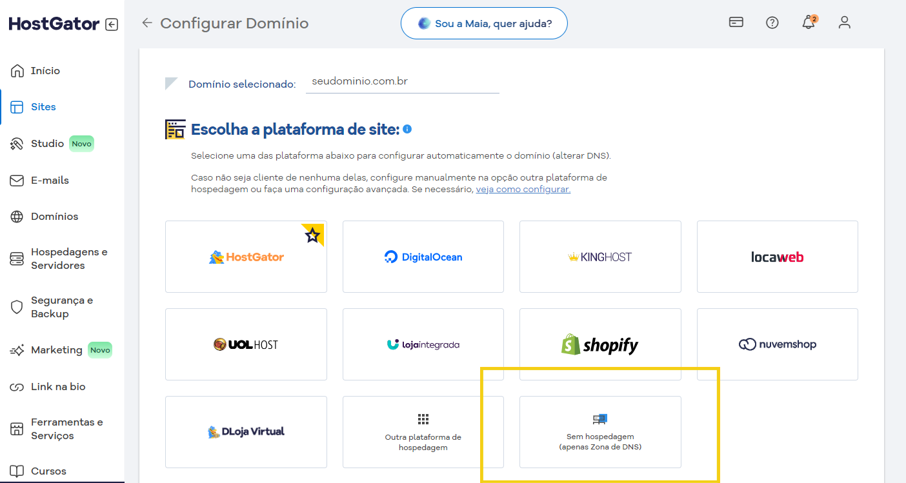Click the Configurar Domínio page title
Screen dimensions: 906x483
point(234,23)
